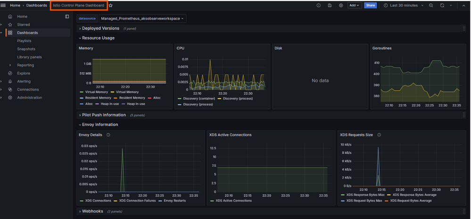Open the Goroutines panel title
The width and height of the screenshot is (471, 219).
382,48
